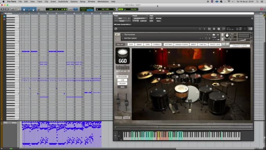
Task: Toggle the multi out checkbox under Invasion
Action: tap(129, 71)
